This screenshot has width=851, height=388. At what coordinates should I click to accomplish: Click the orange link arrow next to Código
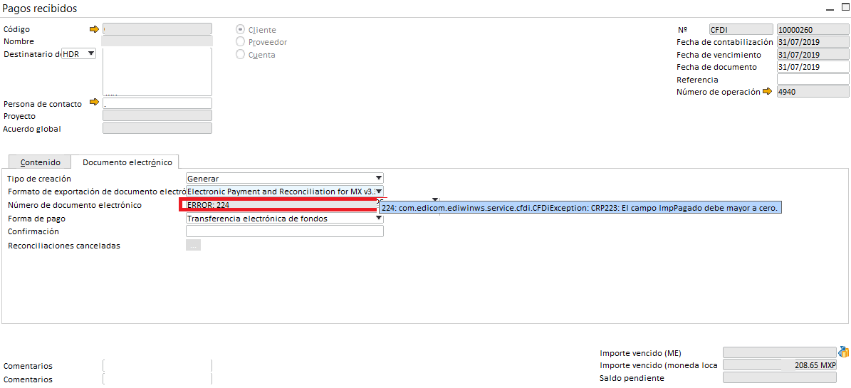pyautogui.click(x=94, y=29)
